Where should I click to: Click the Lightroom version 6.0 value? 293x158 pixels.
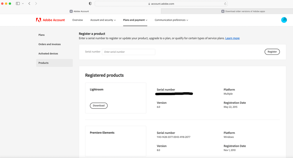tap(158, 107)
